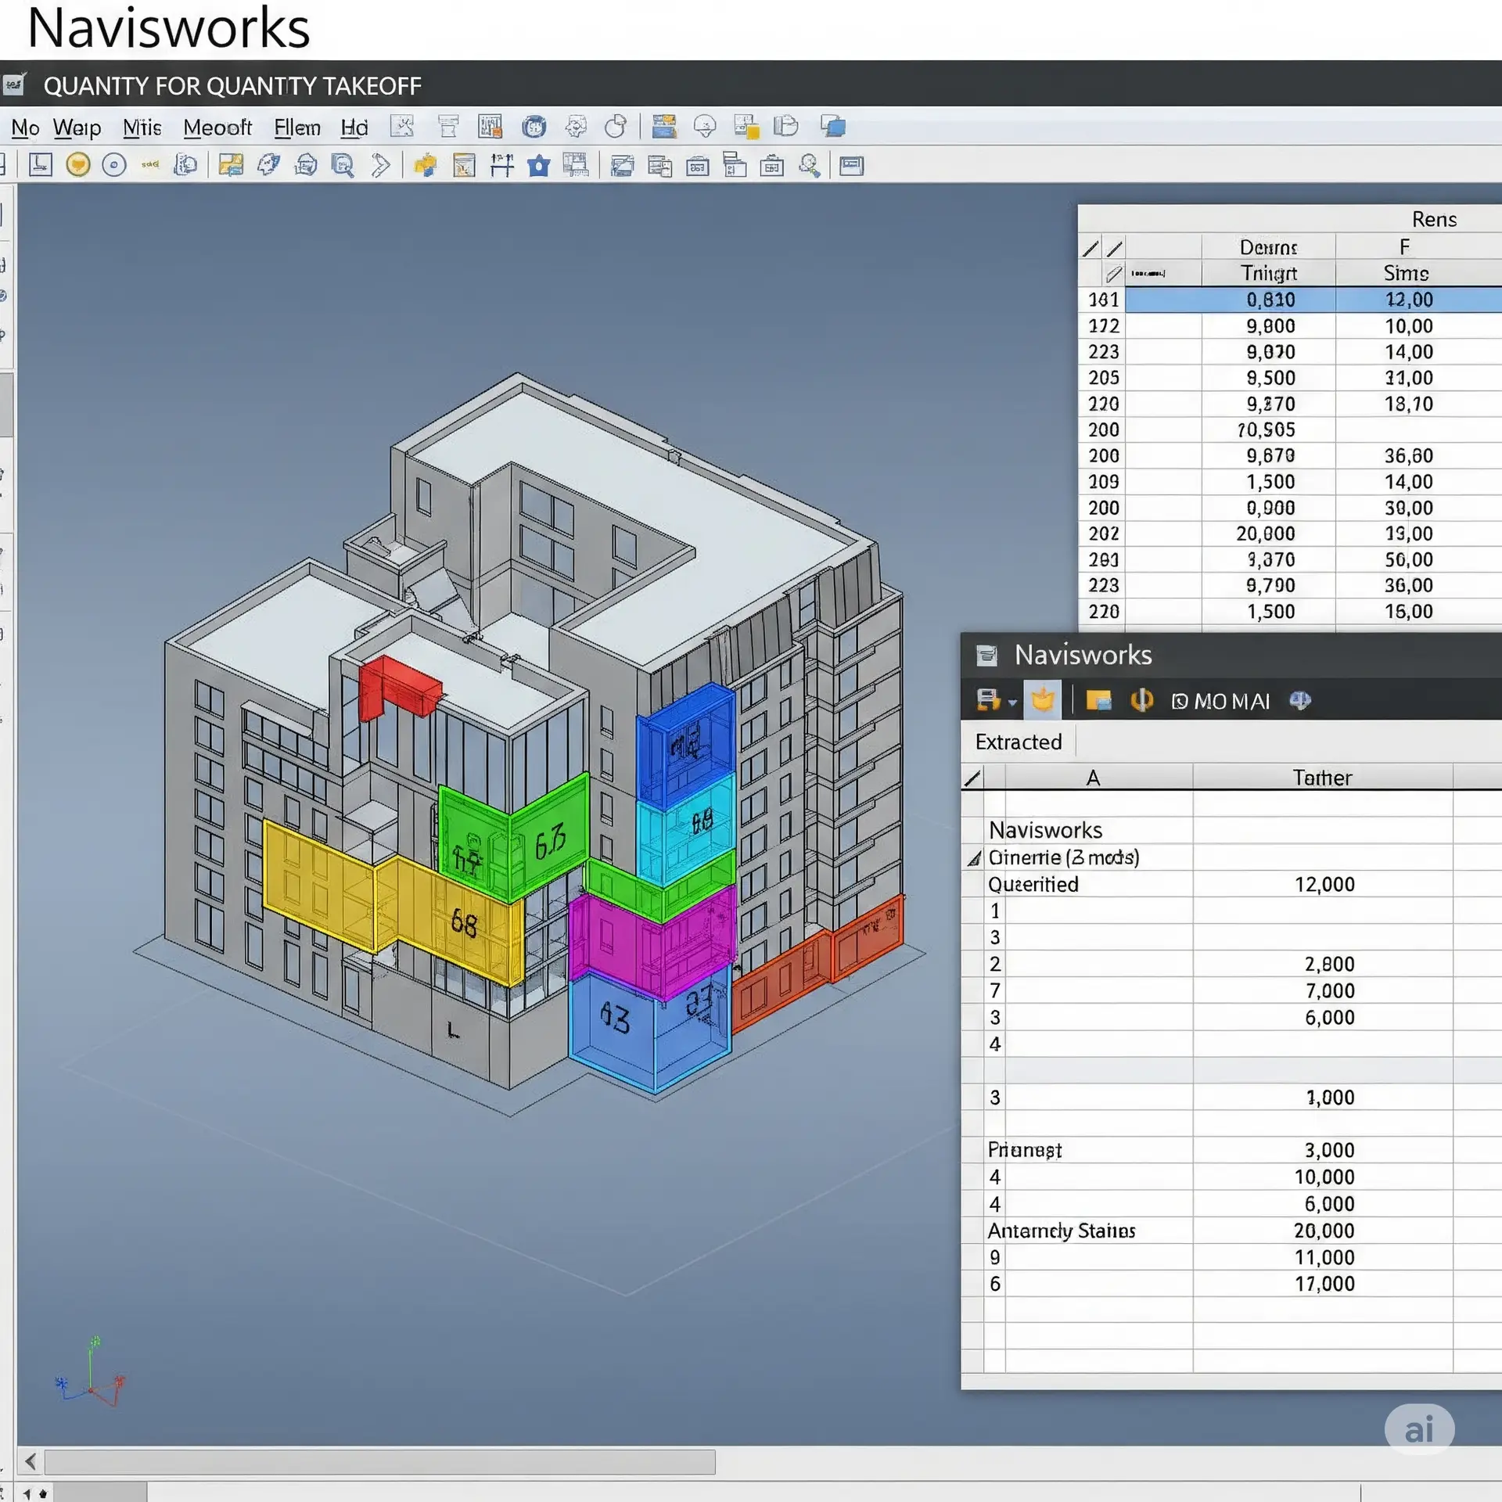Click the blue globe icon after MO MAI

[x=1300, y=699]
